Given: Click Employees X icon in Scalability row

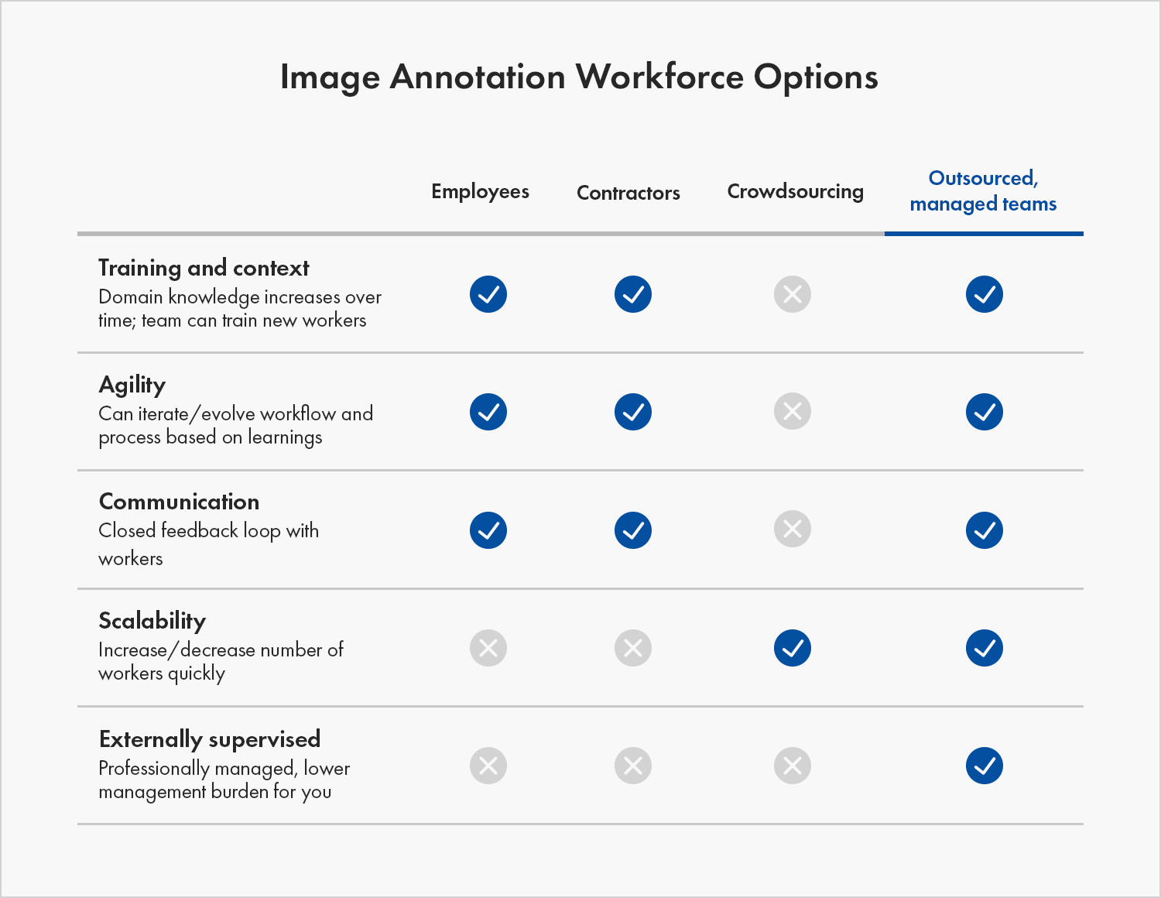Looking at the screenshot, I should pyautogui.click(x=488, y=648).
